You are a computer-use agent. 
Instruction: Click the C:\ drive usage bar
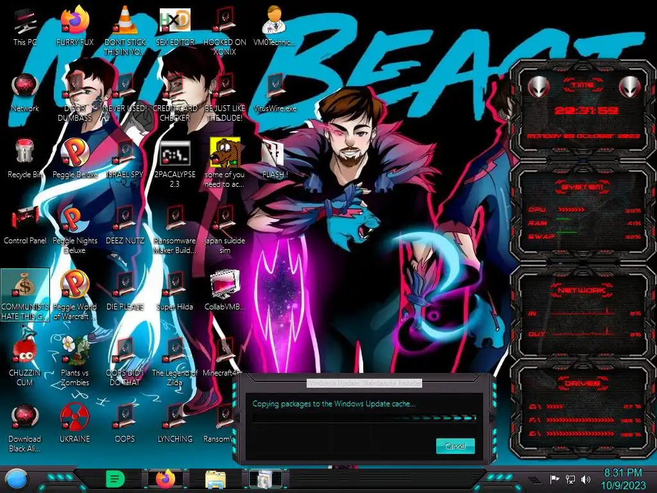(x=555, y=406)
